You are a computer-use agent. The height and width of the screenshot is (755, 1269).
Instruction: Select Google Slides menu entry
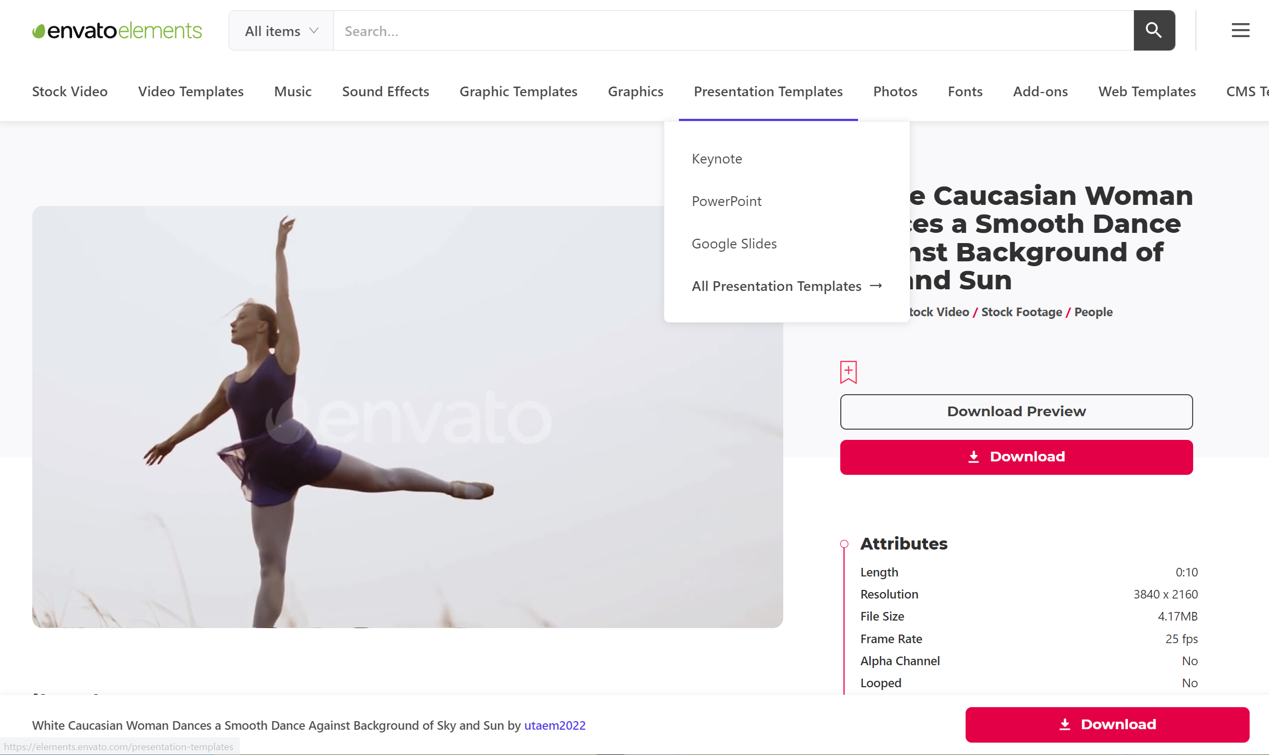(734, 244)
